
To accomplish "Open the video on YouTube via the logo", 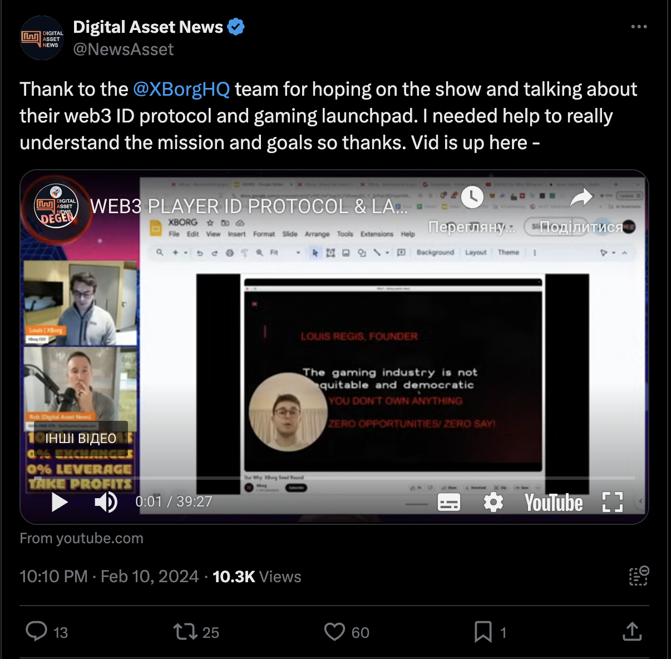I will point(554,503).
